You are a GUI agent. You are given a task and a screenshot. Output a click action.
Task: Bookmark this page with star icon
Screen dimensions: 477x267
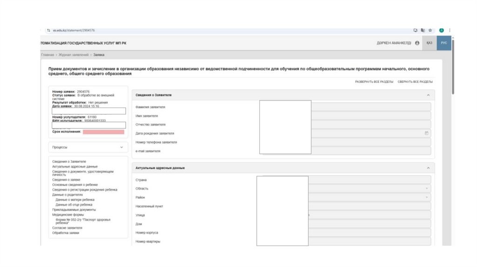point(430,30)
